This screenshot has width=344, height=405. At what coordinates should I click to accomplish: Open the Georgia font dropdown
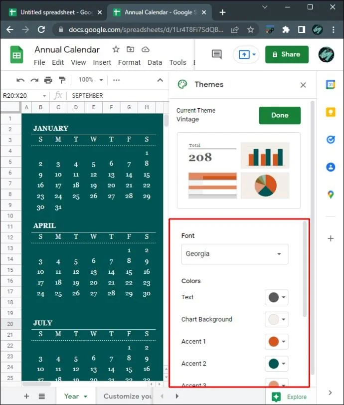[x=235, y=254]
